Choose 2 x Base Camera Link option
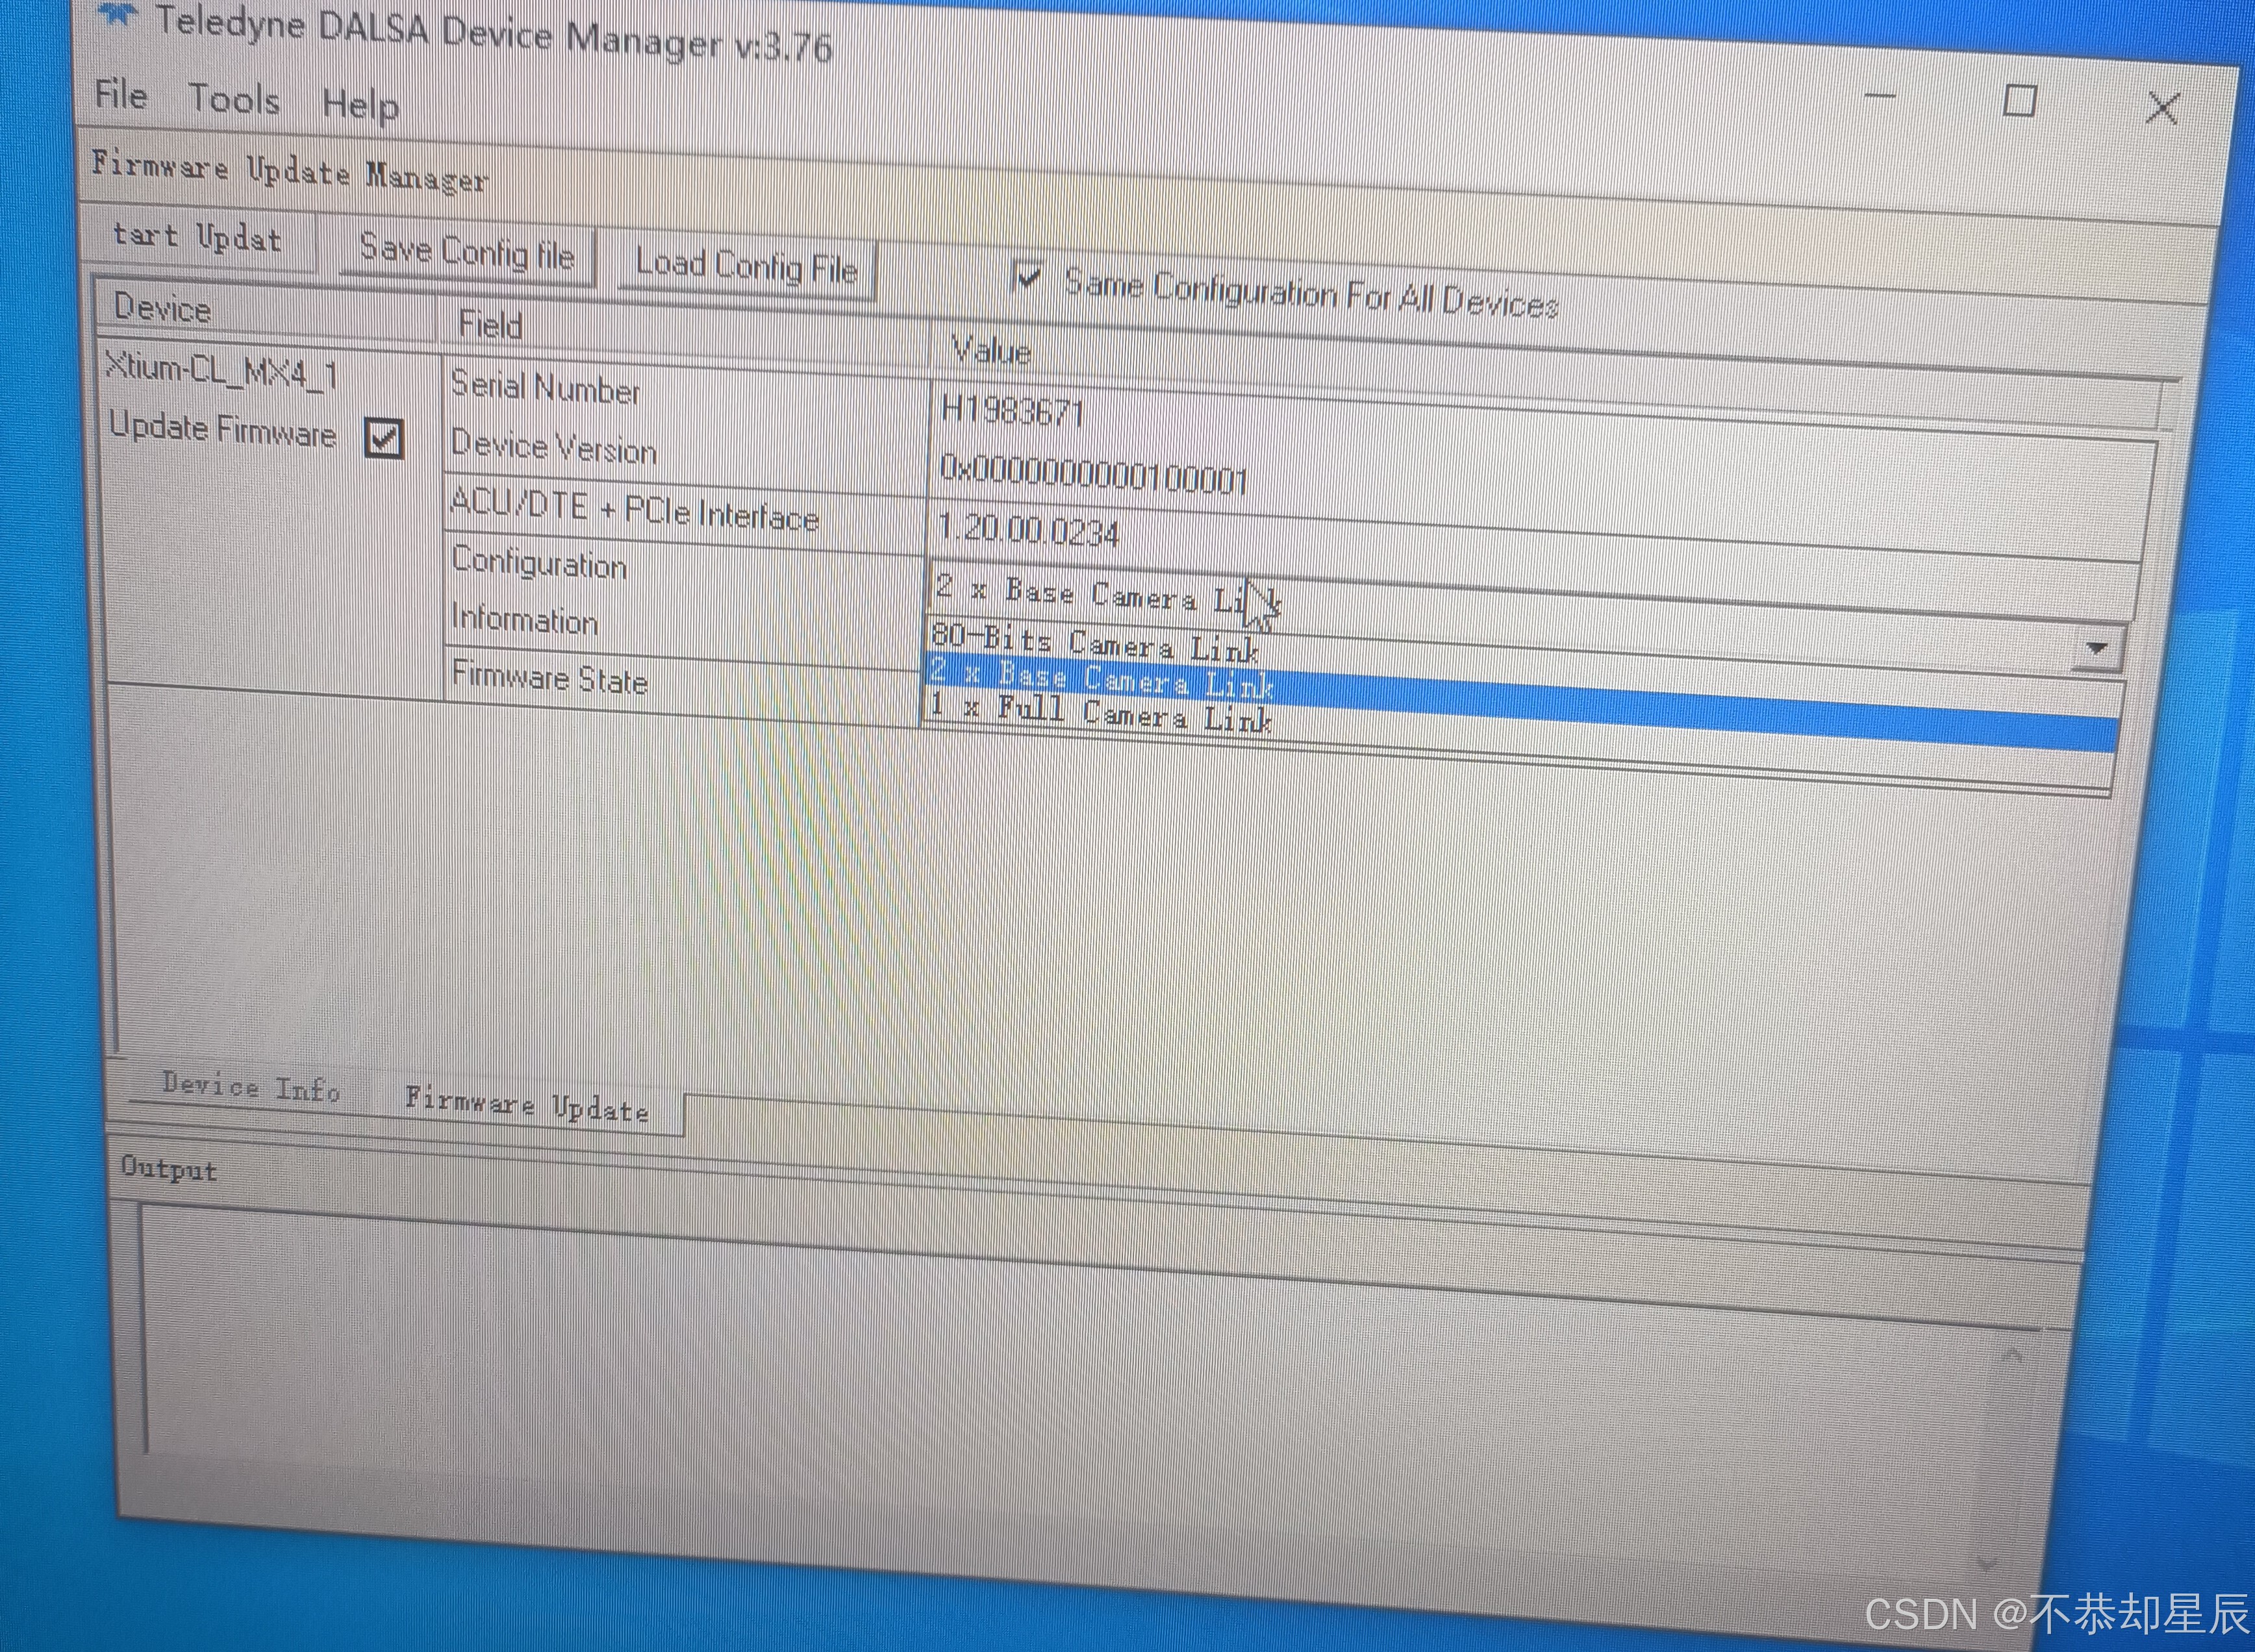 point(1100,679)
